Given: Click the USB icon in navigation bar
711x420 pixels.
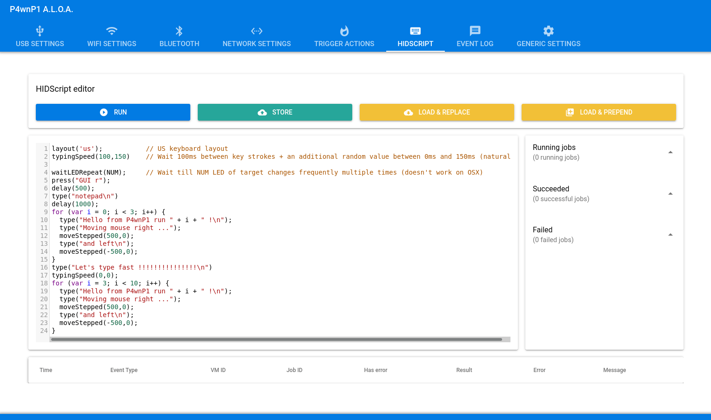Looking at the screenshot, I should coord(40,31).
